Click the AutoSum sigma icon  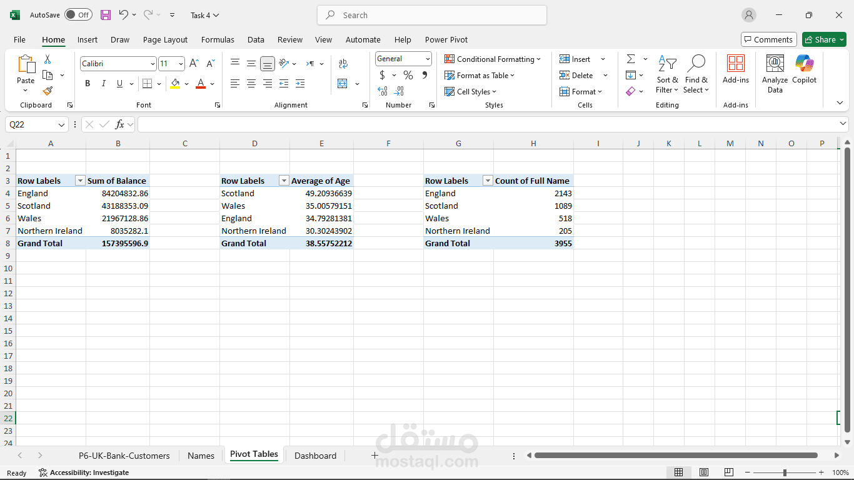click(x=631, y=59)
